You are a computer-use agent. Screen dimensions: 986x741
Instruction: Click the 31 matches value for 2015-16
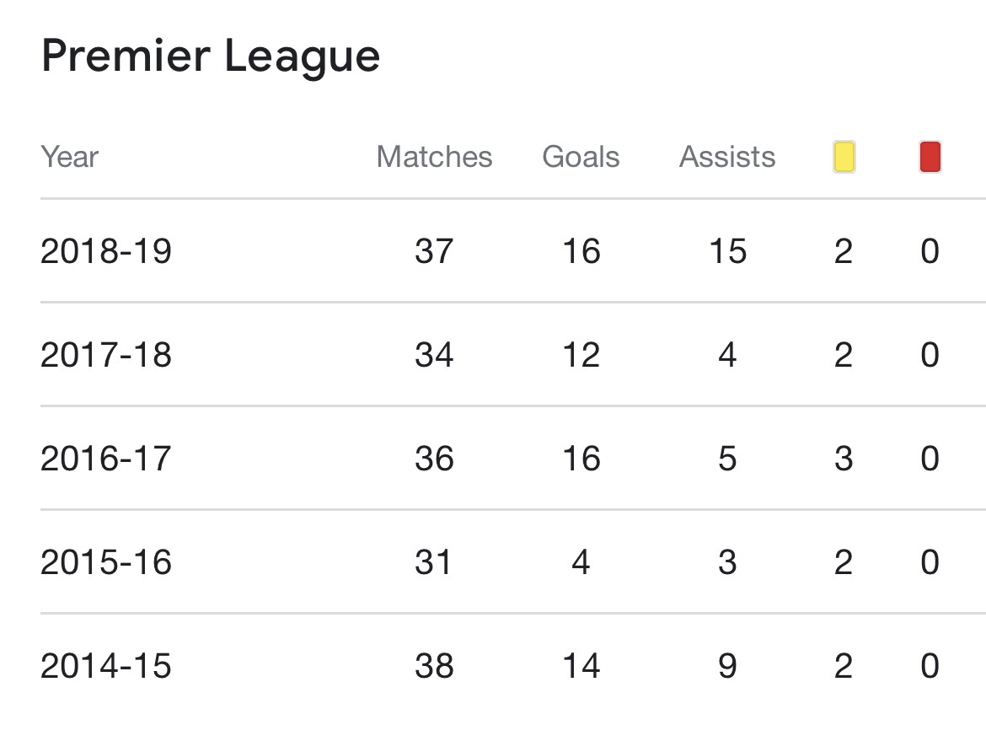(x=434, y=562)
